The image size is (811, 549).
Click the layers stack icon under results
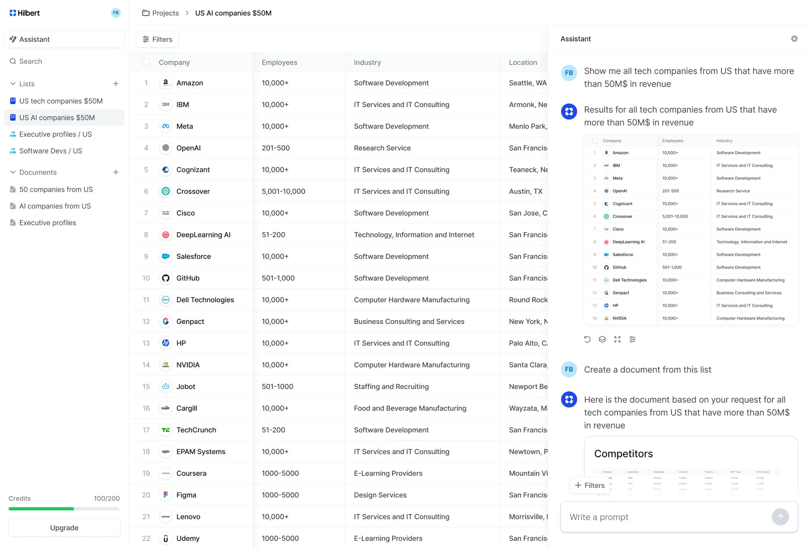click(x=602, y=339)
